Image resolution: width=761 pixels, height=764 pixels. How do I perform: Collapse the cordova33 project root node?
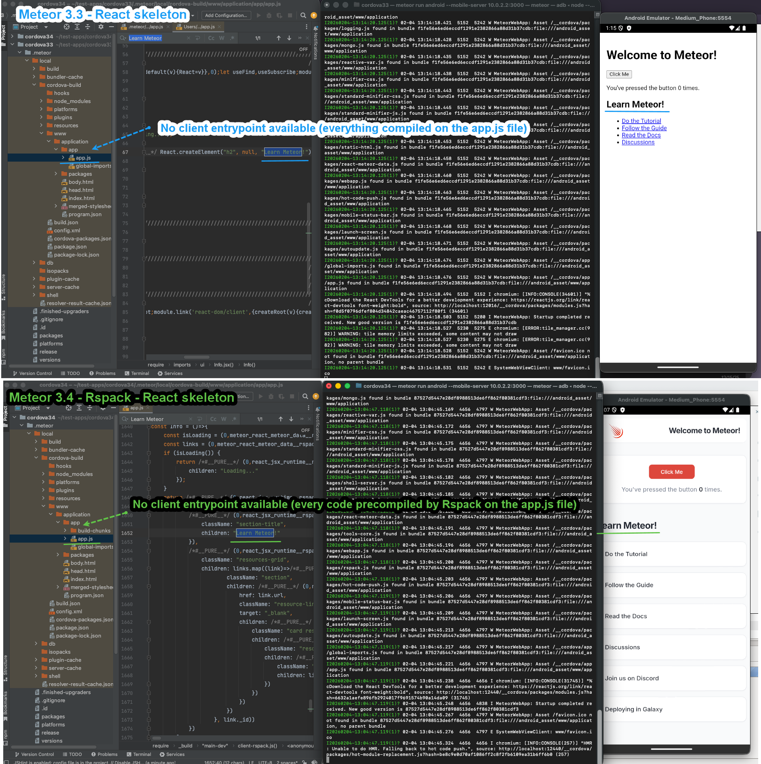point(12,44)
